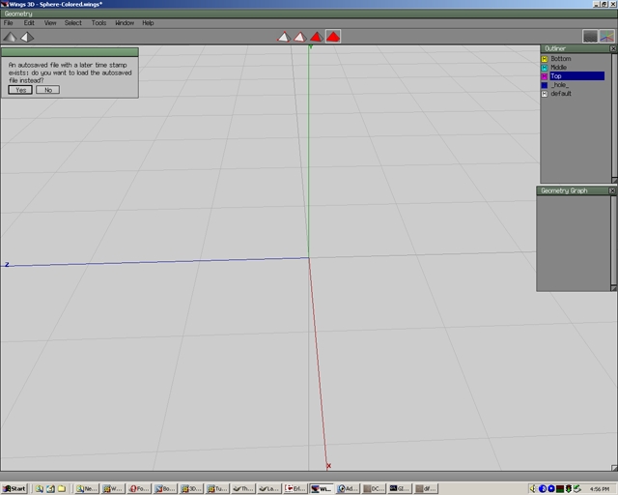The image size is (618, 495).
Task: Click the Geometry window title bar
Action: [309, 14]
